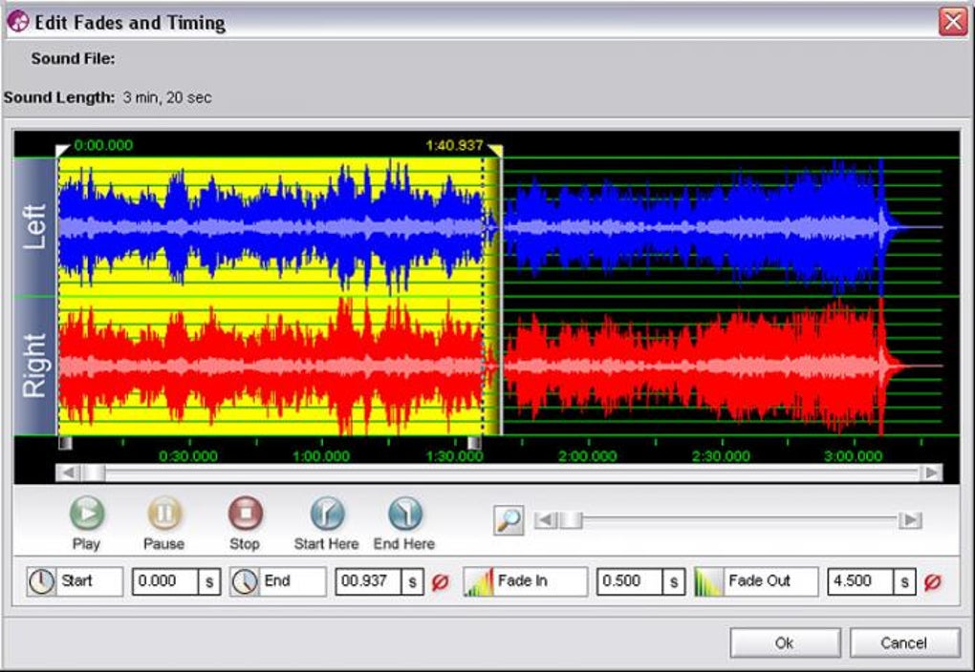Click the Fade In ramp icon
The width and height of the screenshot is (975, 672).
coord(479,582)
